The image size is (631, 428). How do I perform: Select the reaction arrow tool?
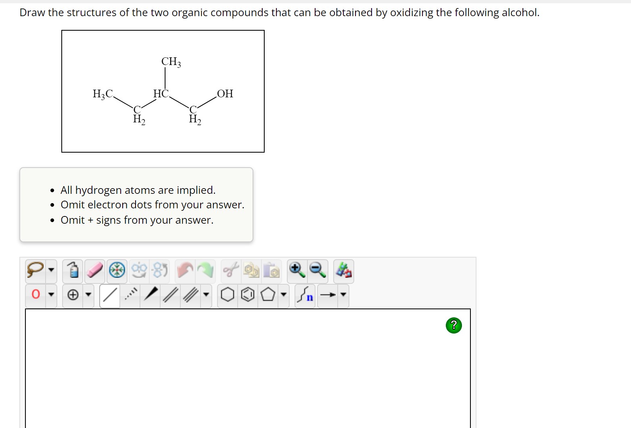(328, 295)
